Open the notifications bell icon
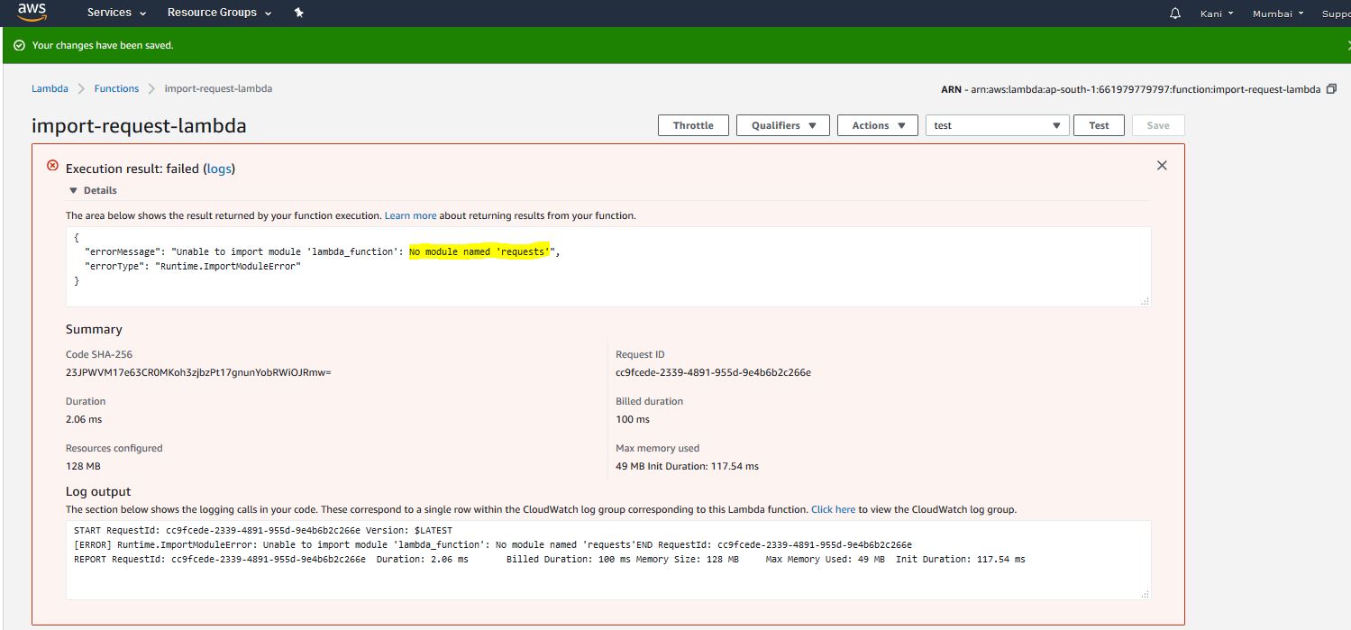Image resolution: width=1351 pixels, height=630 pixels. (1174, 14)
